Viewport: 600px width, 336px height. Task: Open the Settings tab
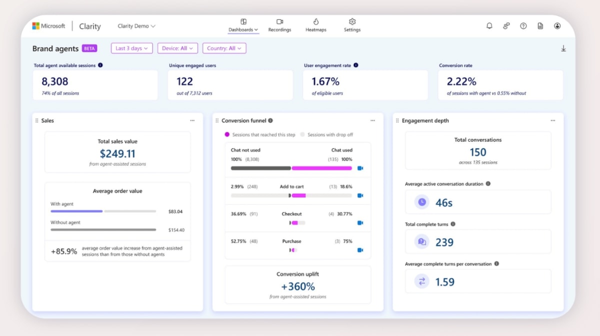[352, 25]
